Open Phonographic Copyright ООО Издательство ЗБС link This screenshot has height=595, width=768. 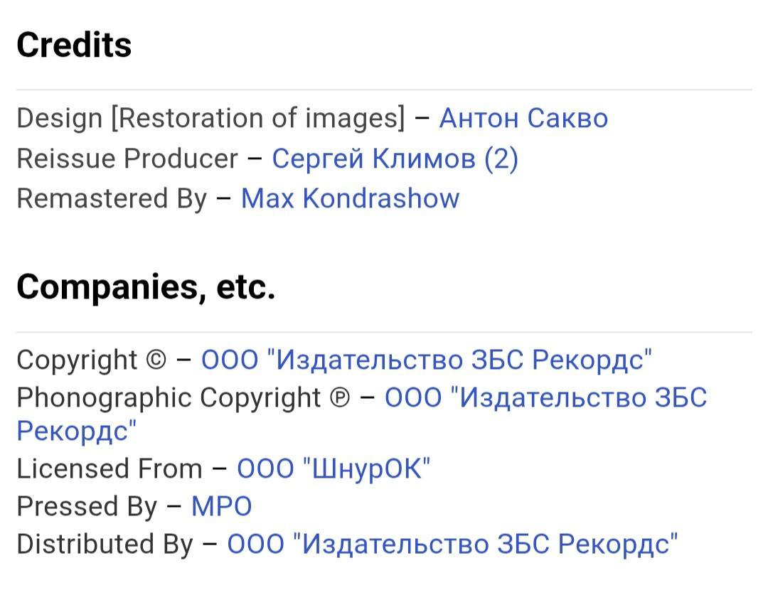(x=545, y=397)
